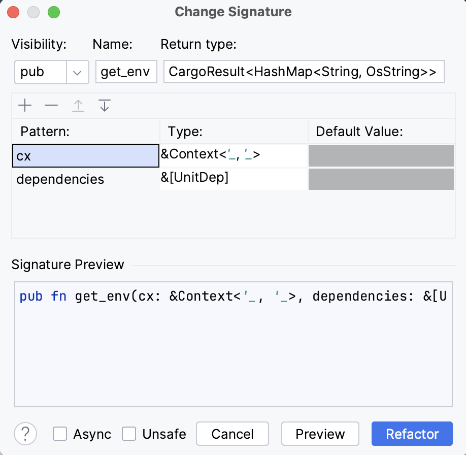This screenshot has width=466, height=455.
Task: Click the add parameter plus icon
Action: click(x=25, y=106)
